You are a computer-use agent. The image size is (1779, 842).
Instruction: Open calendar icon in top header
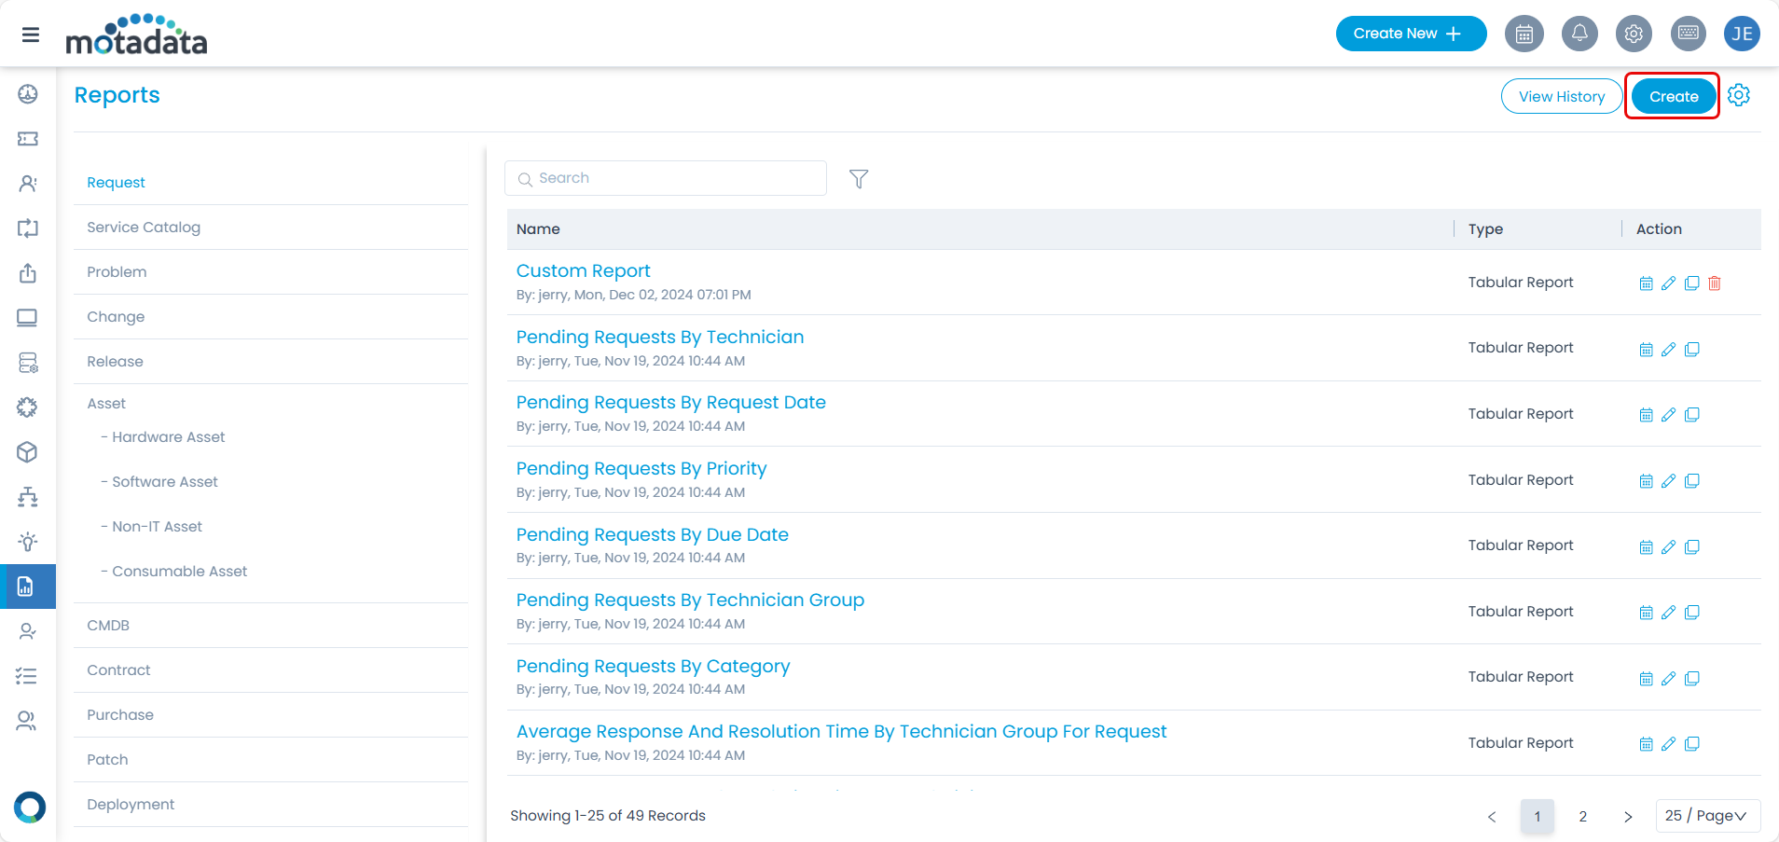coord(1524,34)
